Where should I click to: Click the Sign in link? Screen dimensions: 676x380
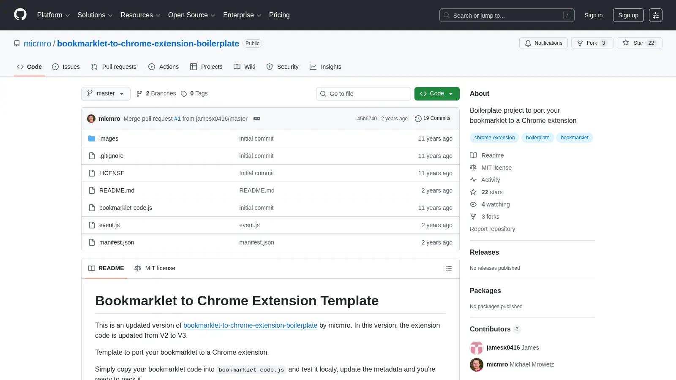594,15
